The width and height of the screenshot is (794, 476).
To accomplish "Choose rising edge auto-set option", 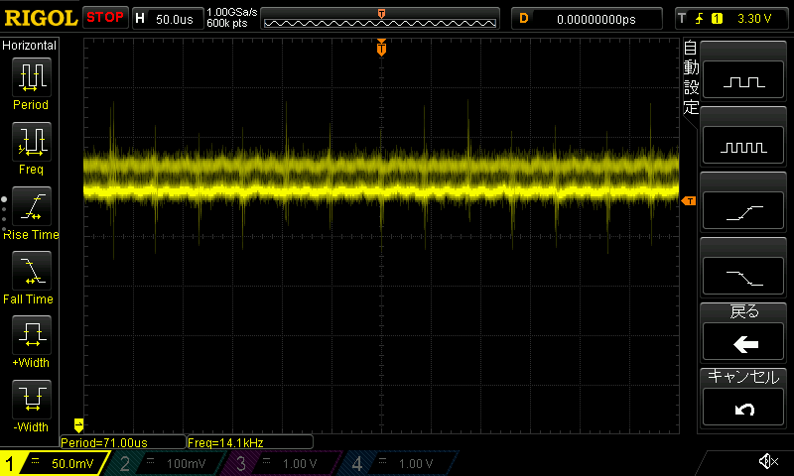I will click(x=743, y=211).
